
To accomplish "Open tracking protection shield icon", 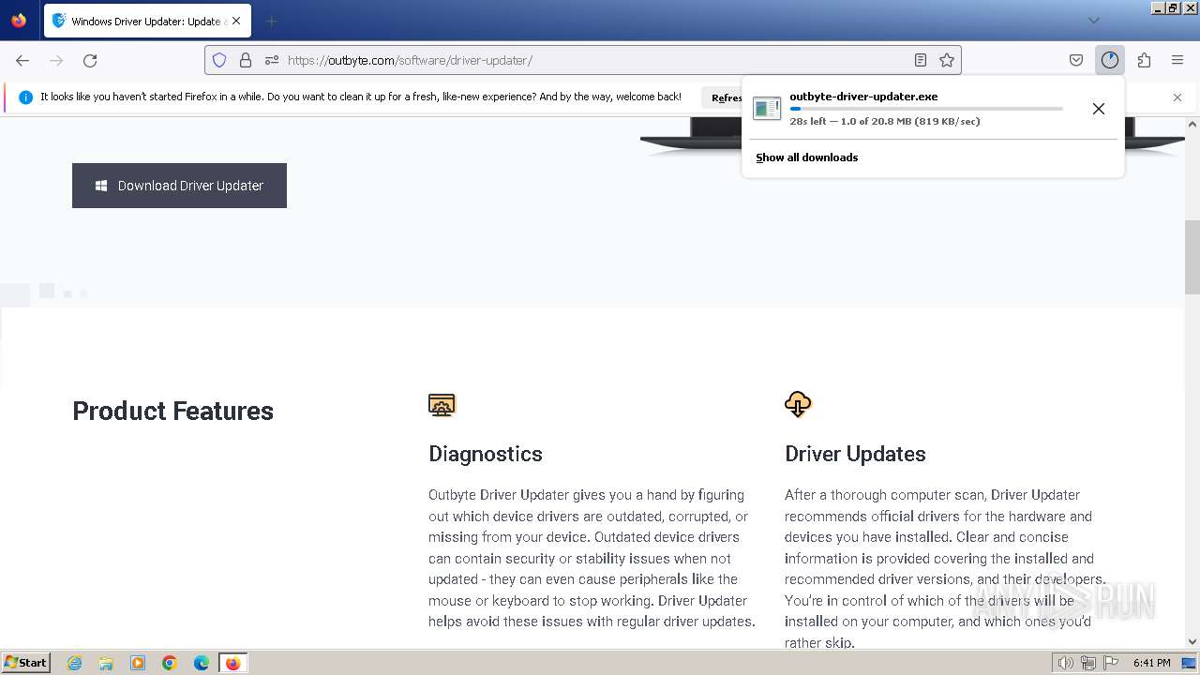I will 219,60.
